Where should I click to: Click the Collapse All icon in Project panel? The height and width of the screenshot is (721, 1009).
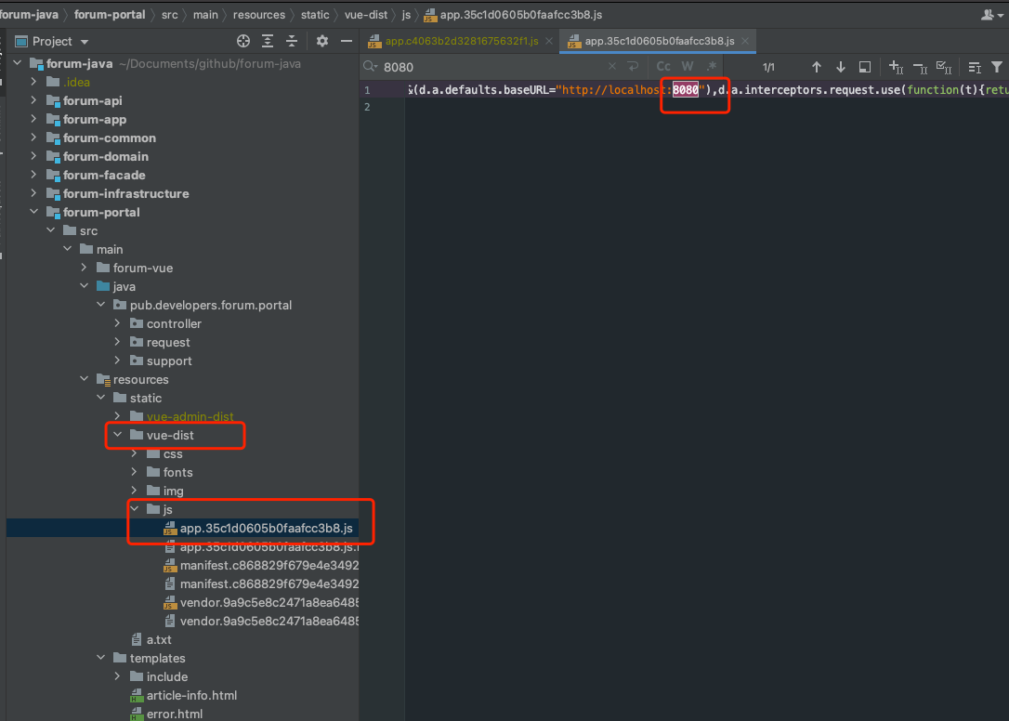point(292,41)
